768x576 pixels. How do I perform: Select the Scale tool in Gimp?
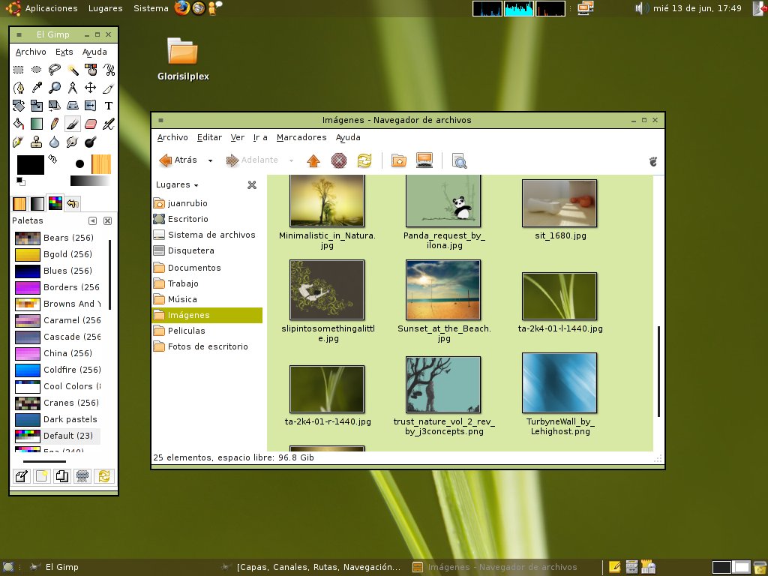click(36, 106)
